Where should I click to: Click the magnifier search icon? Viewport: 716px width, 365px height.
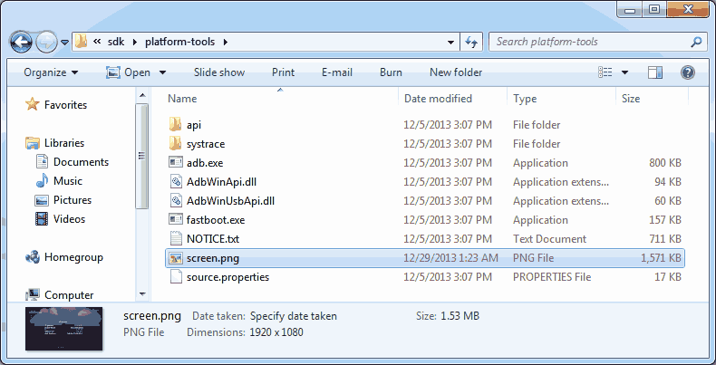(696, 42)
